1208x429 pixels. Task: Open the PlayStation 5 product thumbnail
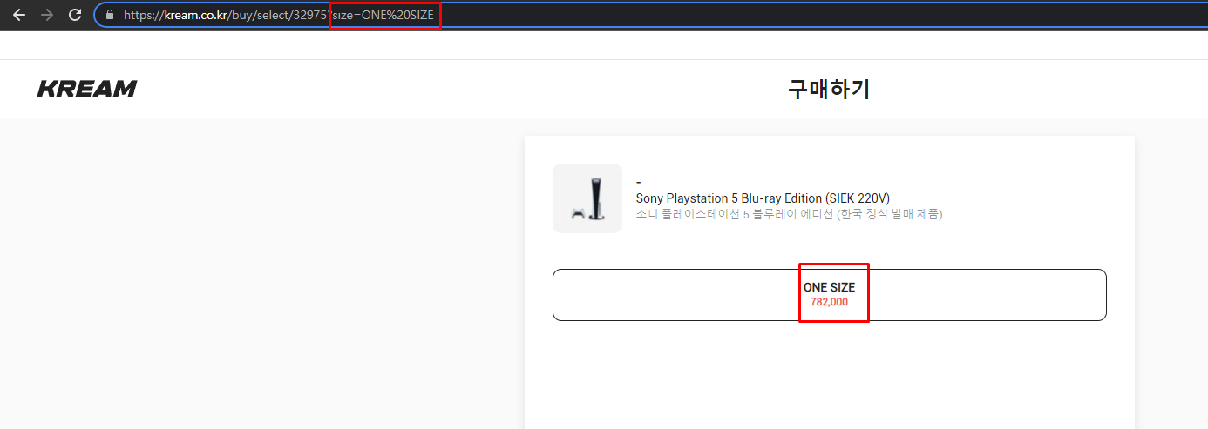click(x=587, y=198)
